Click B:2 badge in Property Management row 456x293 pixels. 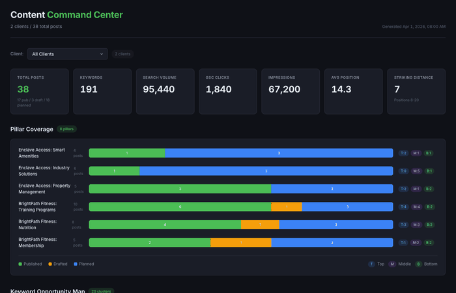(x=429, y=189)
